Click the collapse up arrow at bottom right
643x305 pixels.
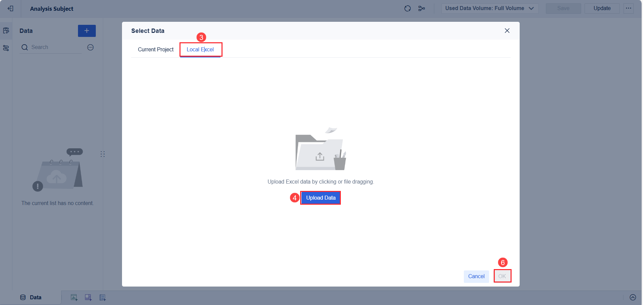(633, 298)
